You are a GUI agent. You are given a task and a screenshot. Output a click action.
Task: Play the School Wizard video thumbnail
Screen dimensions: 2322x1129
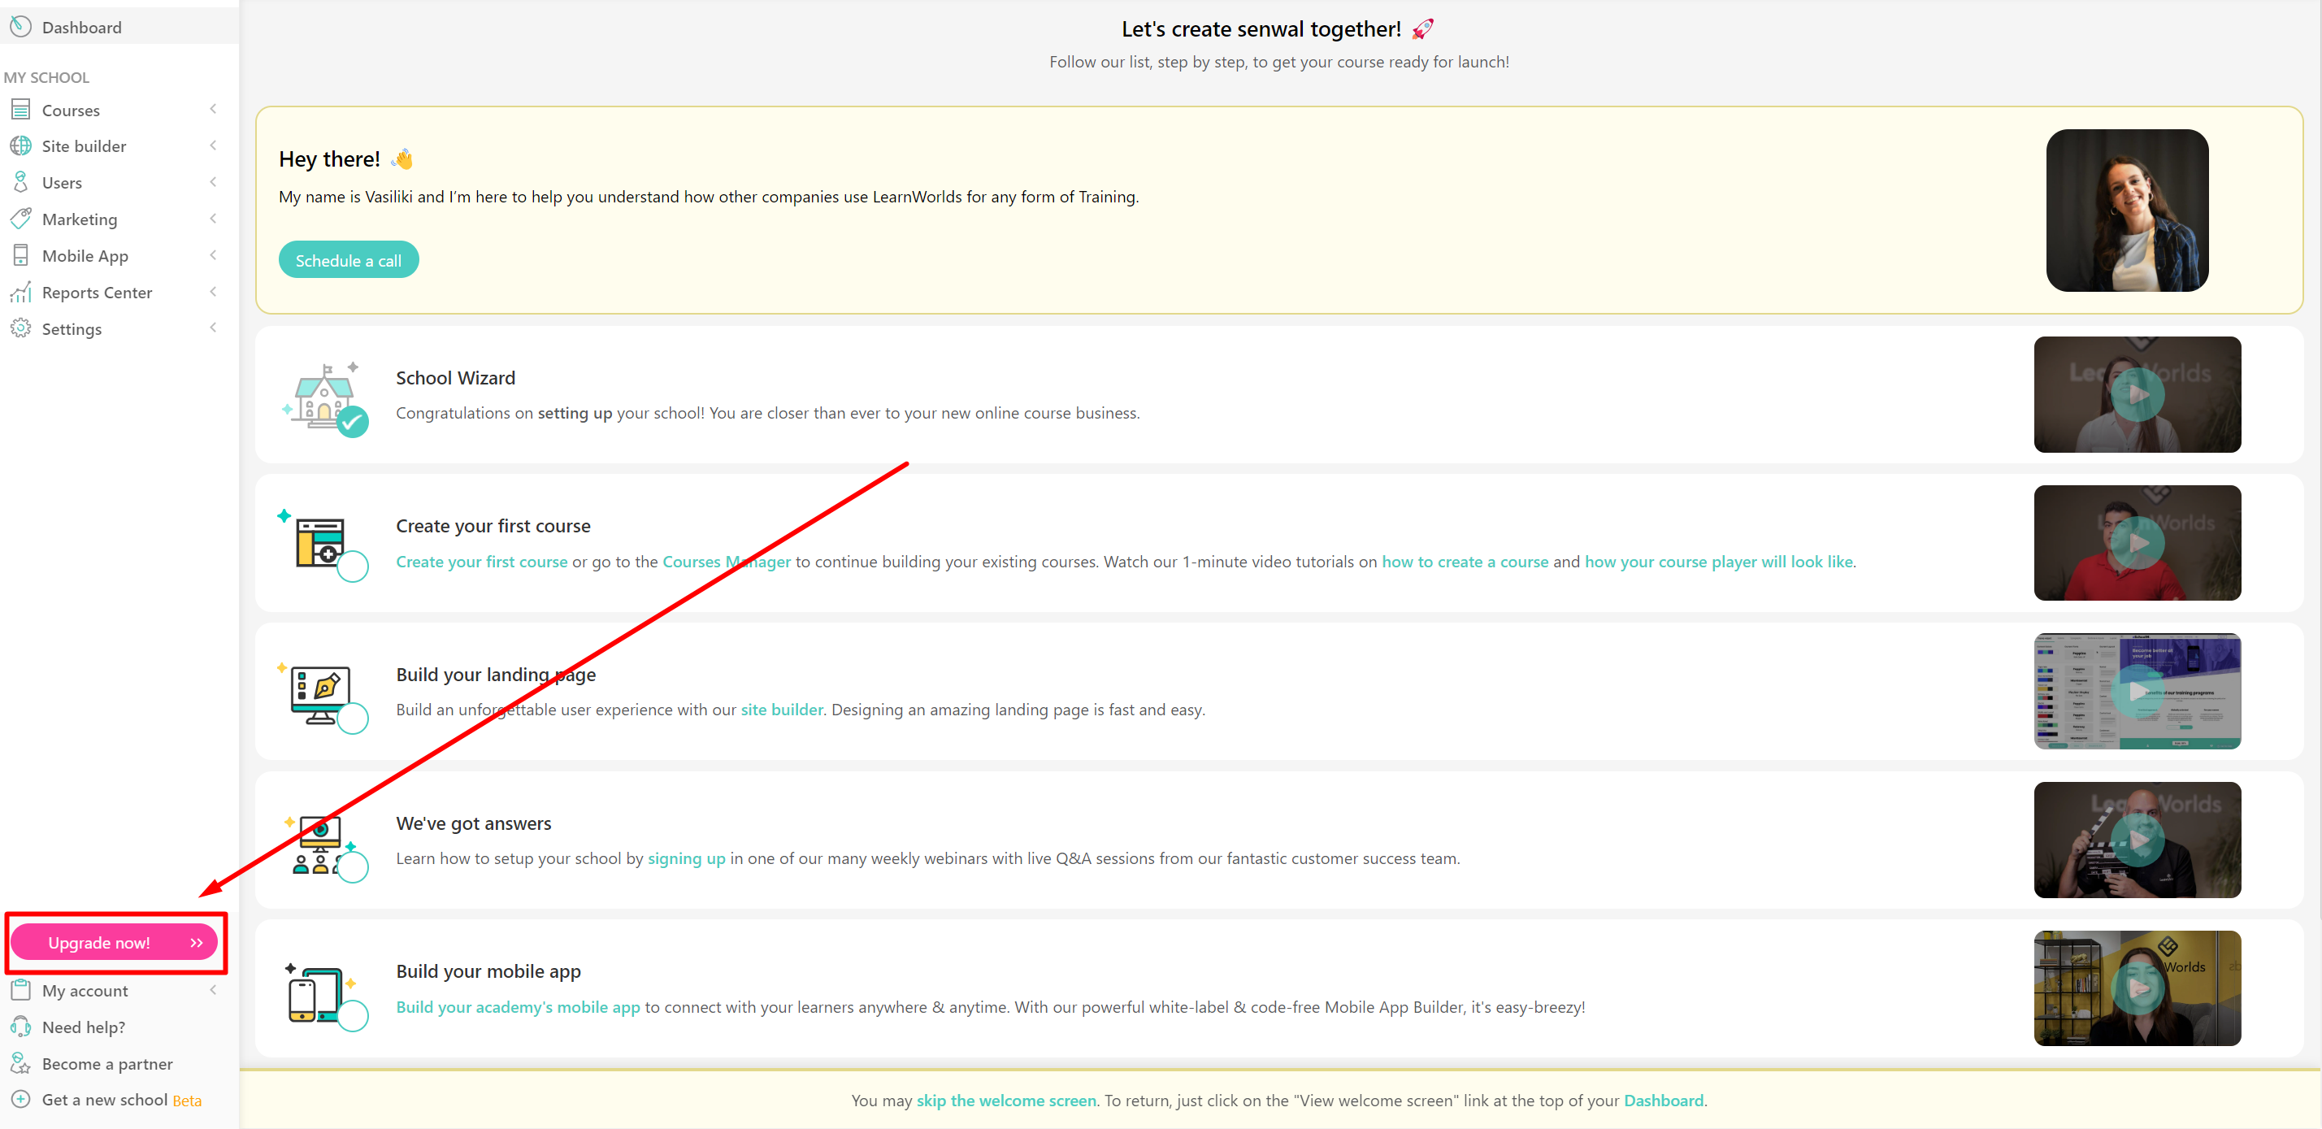pos(2137,394)
